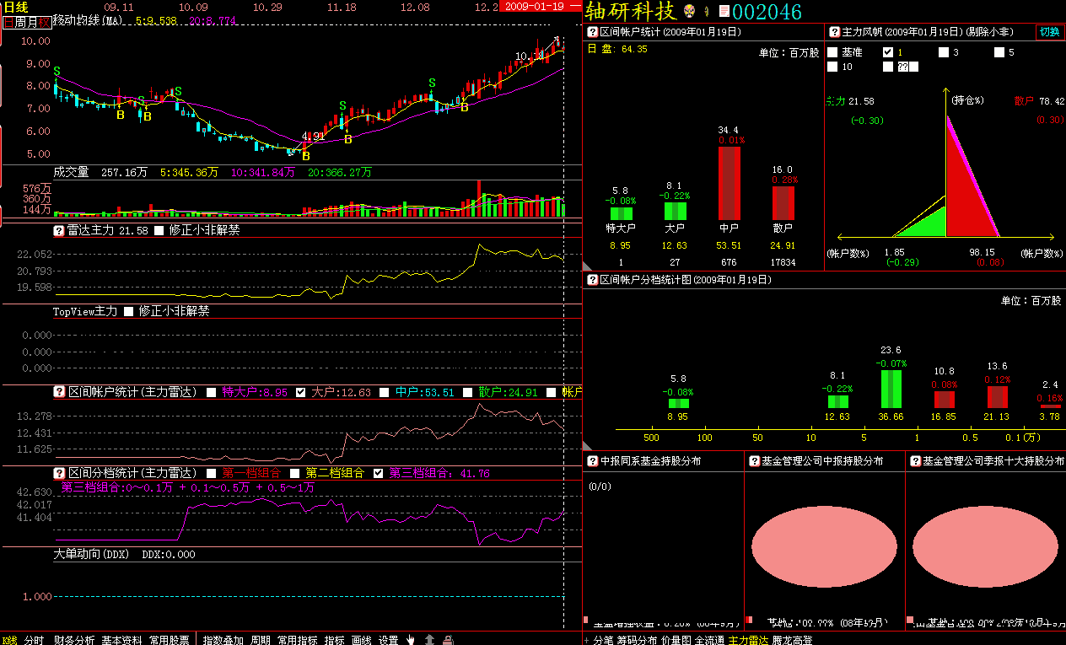Open the 指标 menu
The width and height of the screenshot is (1066, 645).
click(x=335, y=640)
